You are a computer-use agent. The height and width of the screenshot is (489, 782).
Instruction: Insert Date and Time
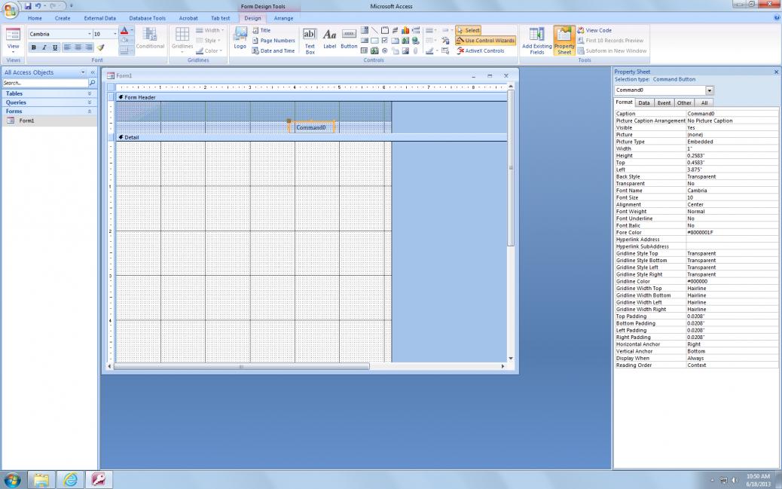click(x=273, y=50)
